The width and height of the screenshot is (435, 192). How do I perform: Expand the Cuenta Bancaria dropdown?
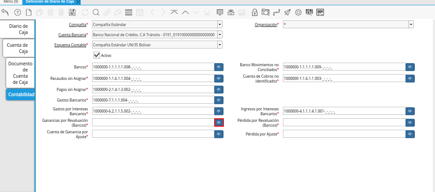click(x=220, y=34)
